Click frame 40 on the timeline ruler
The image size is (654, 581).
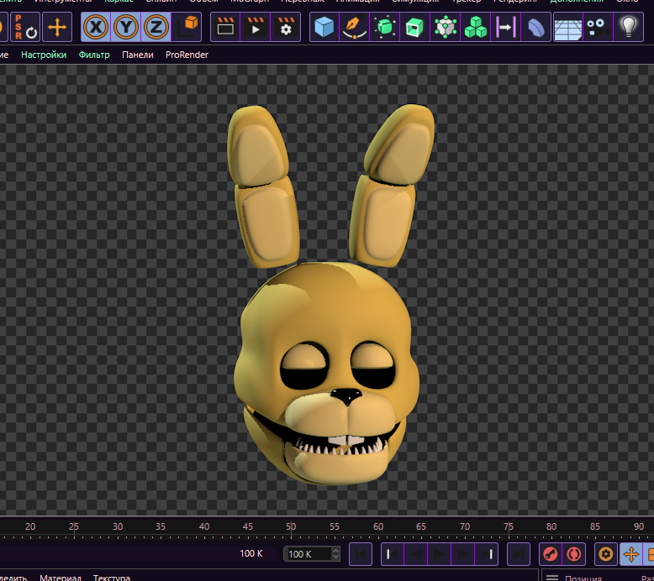pos(204,526)
